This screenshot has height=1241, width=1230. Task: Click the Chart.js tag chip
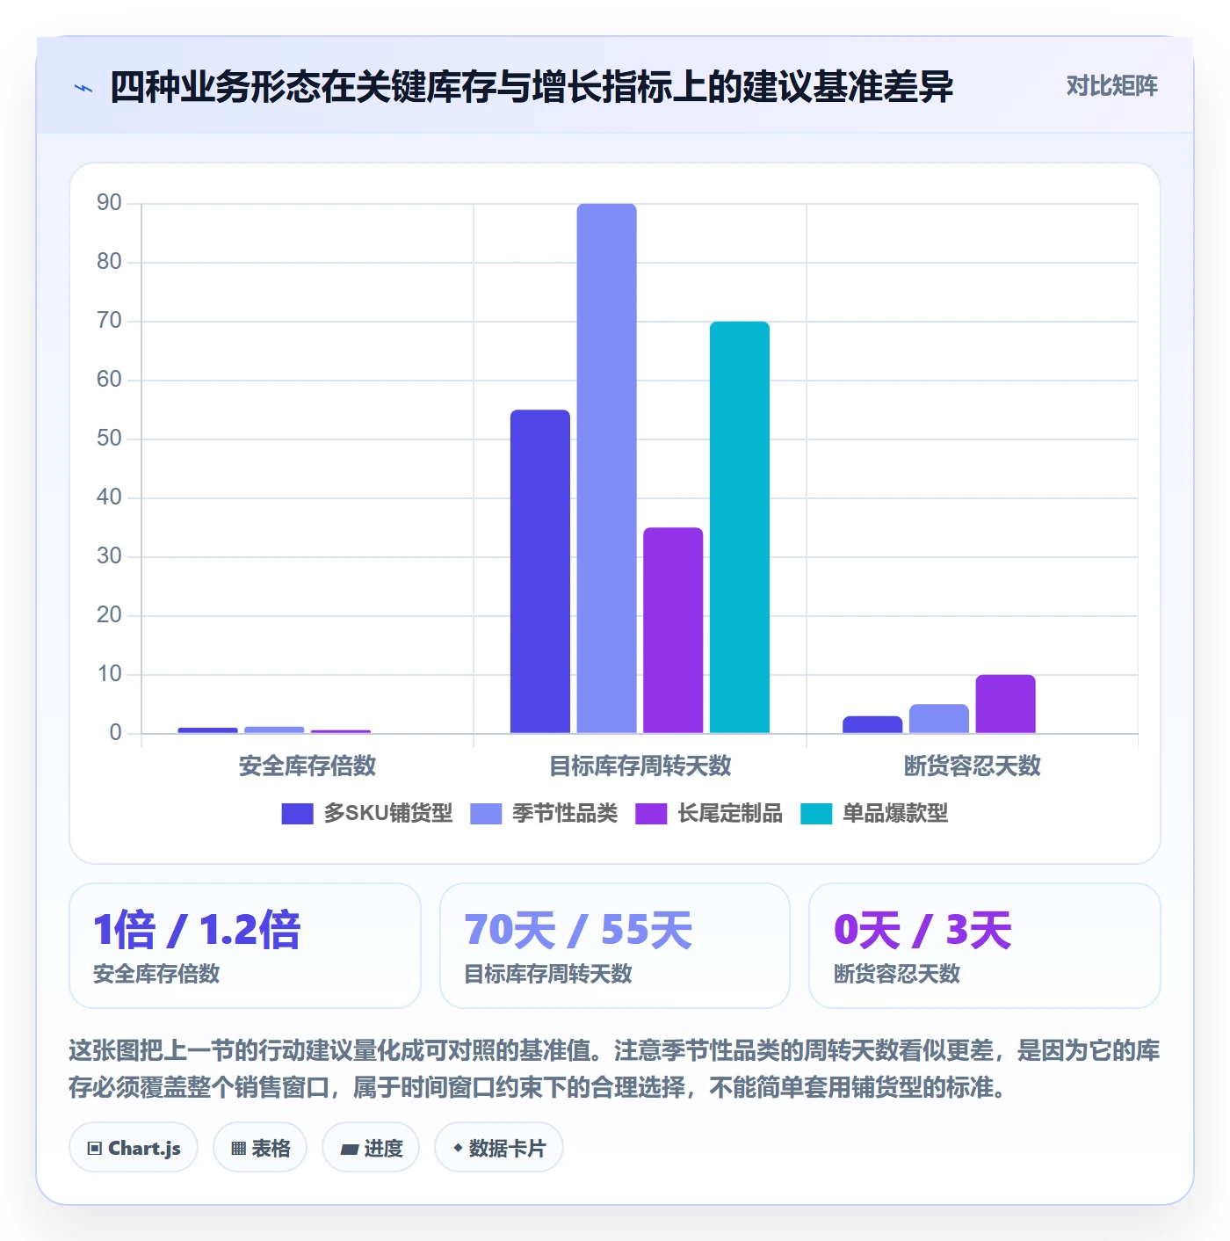(x=134, y=1148)
